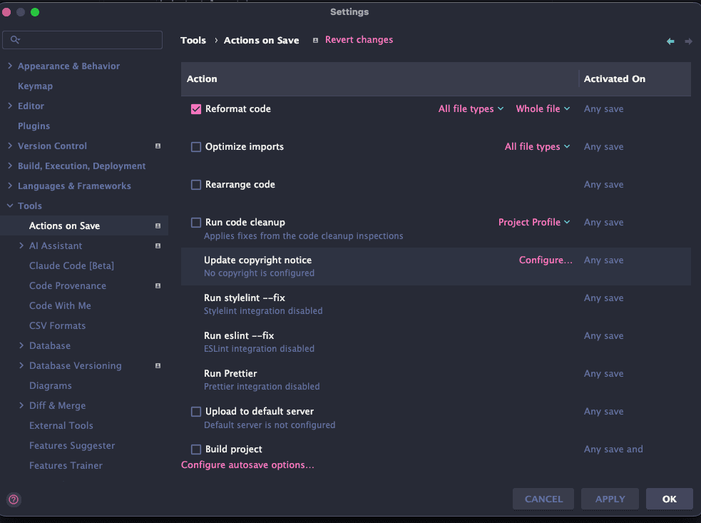
Task: Click project-level icon beside Code Provenance
Action: tap(158, 286)
